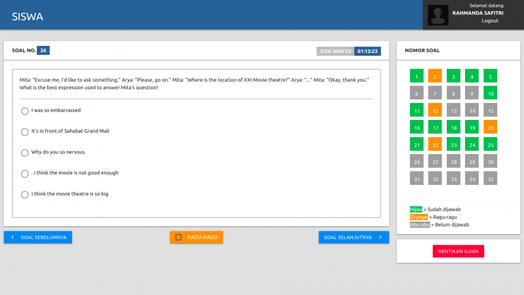Go to question number 35
Screen dimensions: 524x295
tap(490, 178)
